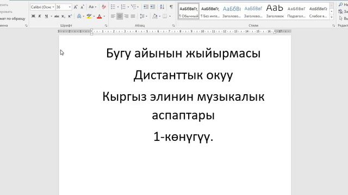Expand the highlight color arrow

pyautogui.click(x=94, y=16)
